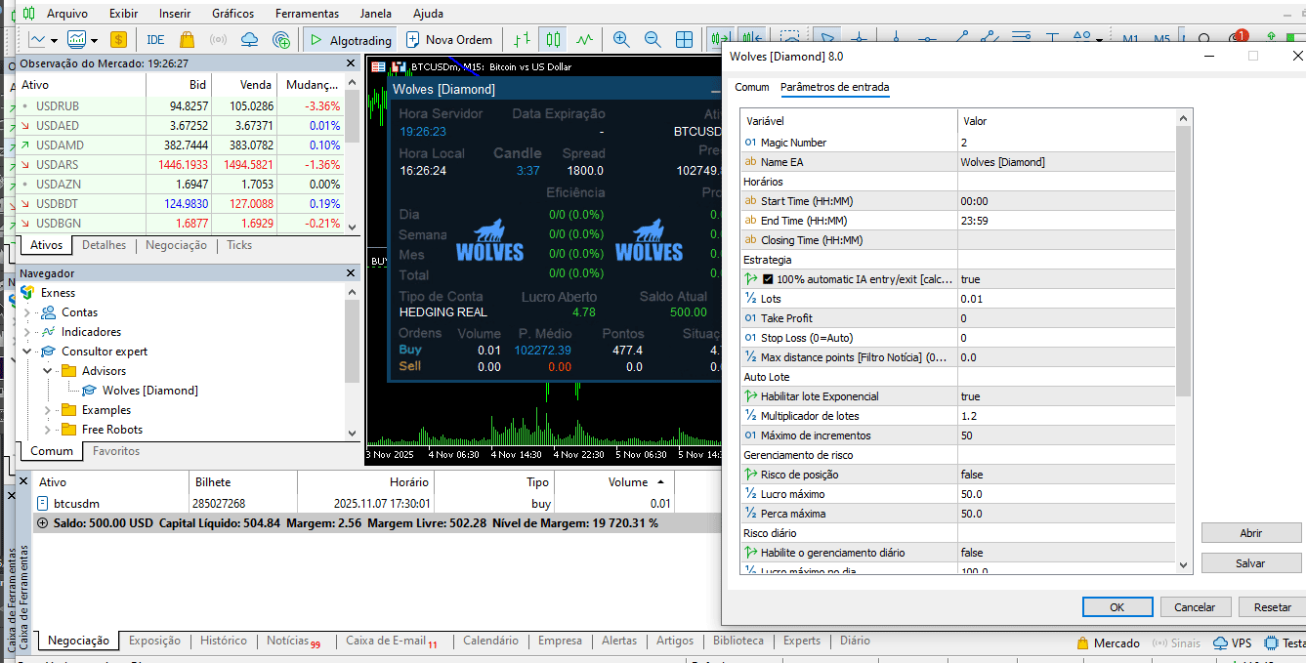
Task: Collapse the Advisors folder
Action: pos(47,371)
